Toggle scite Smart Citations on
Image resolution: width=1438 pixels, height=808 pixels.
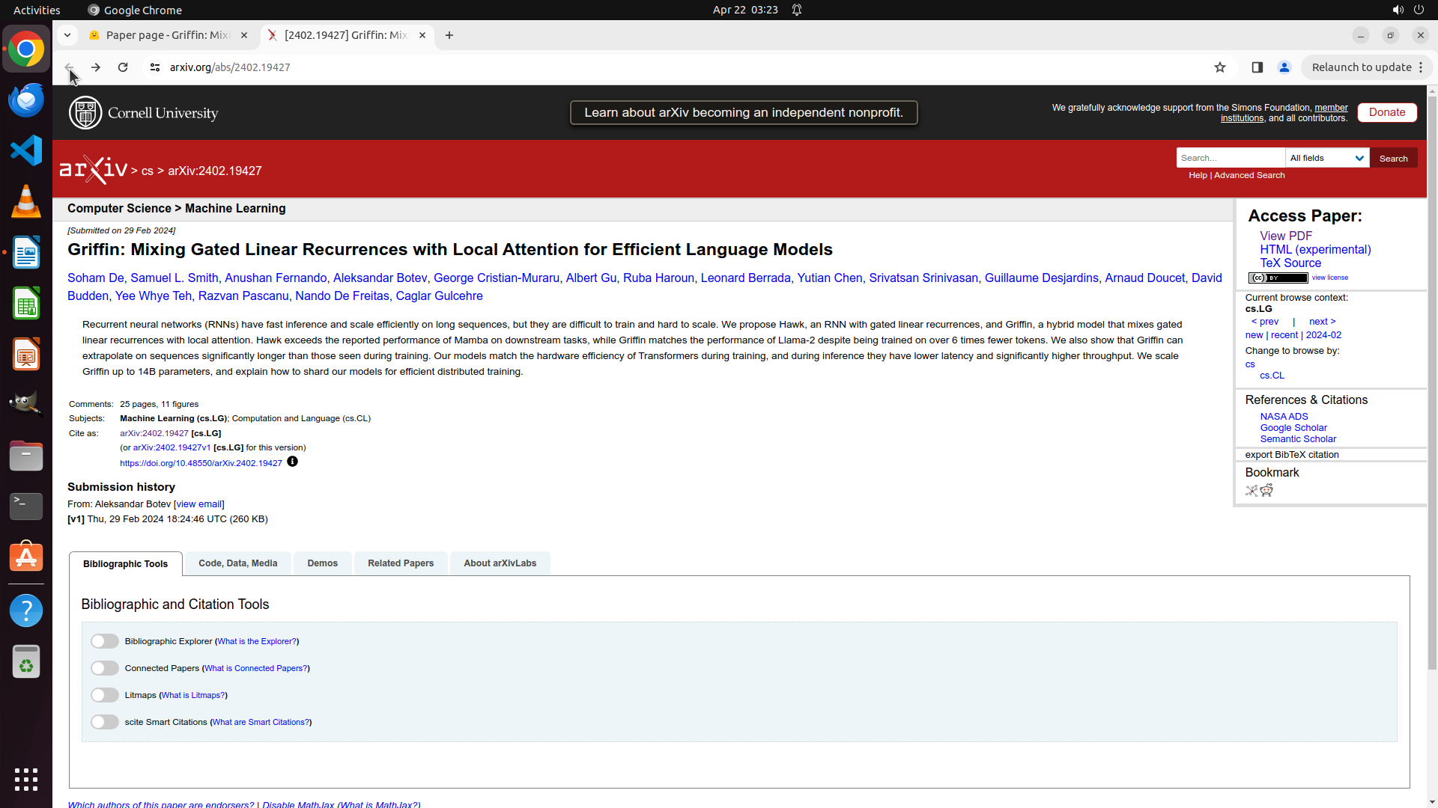click(105, 722)
